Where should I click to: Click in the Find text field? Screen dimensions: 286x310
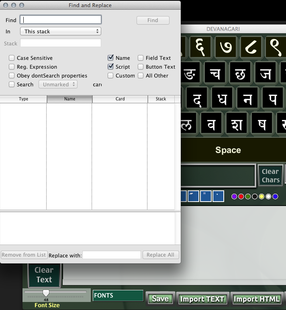click(61, 20)
